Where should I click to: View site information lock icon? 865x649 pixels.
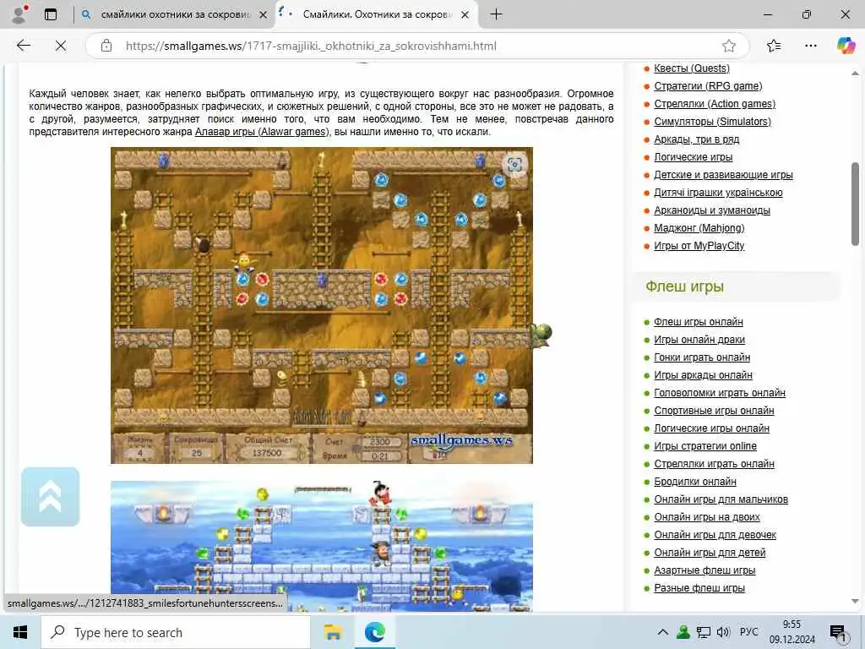(106, 46)
